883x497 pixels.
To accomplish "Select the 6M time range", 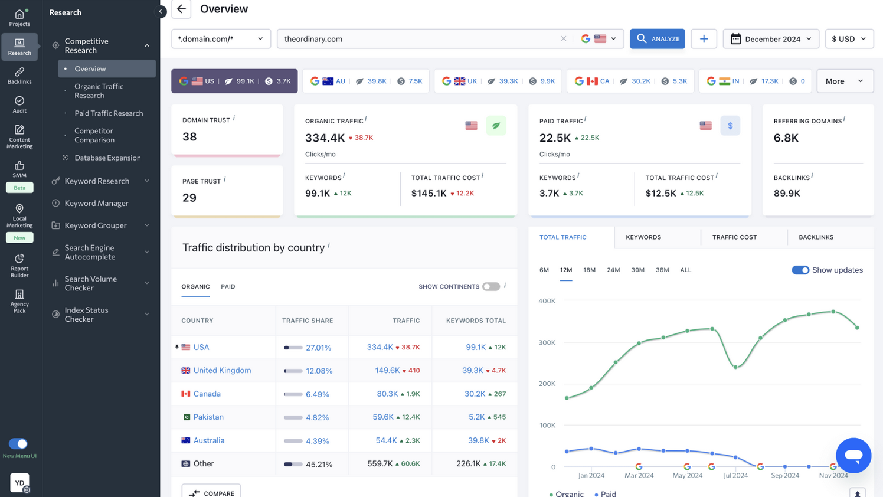I will (x=544, y=270).
